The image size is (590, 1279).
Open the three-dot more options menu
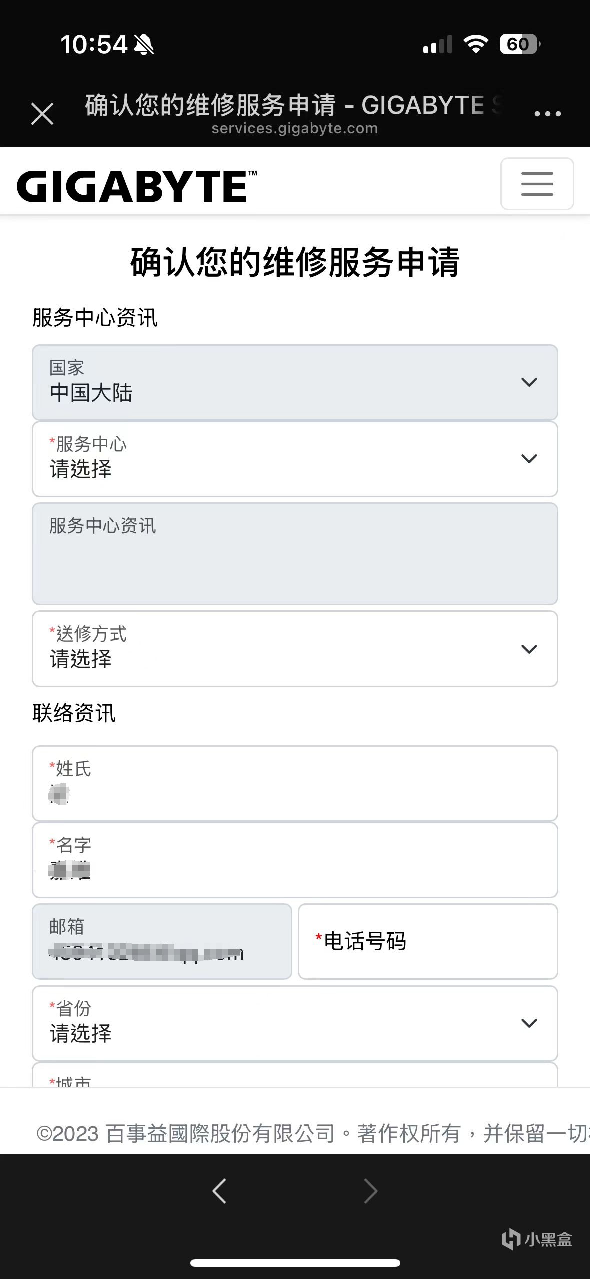click(547, 114)
